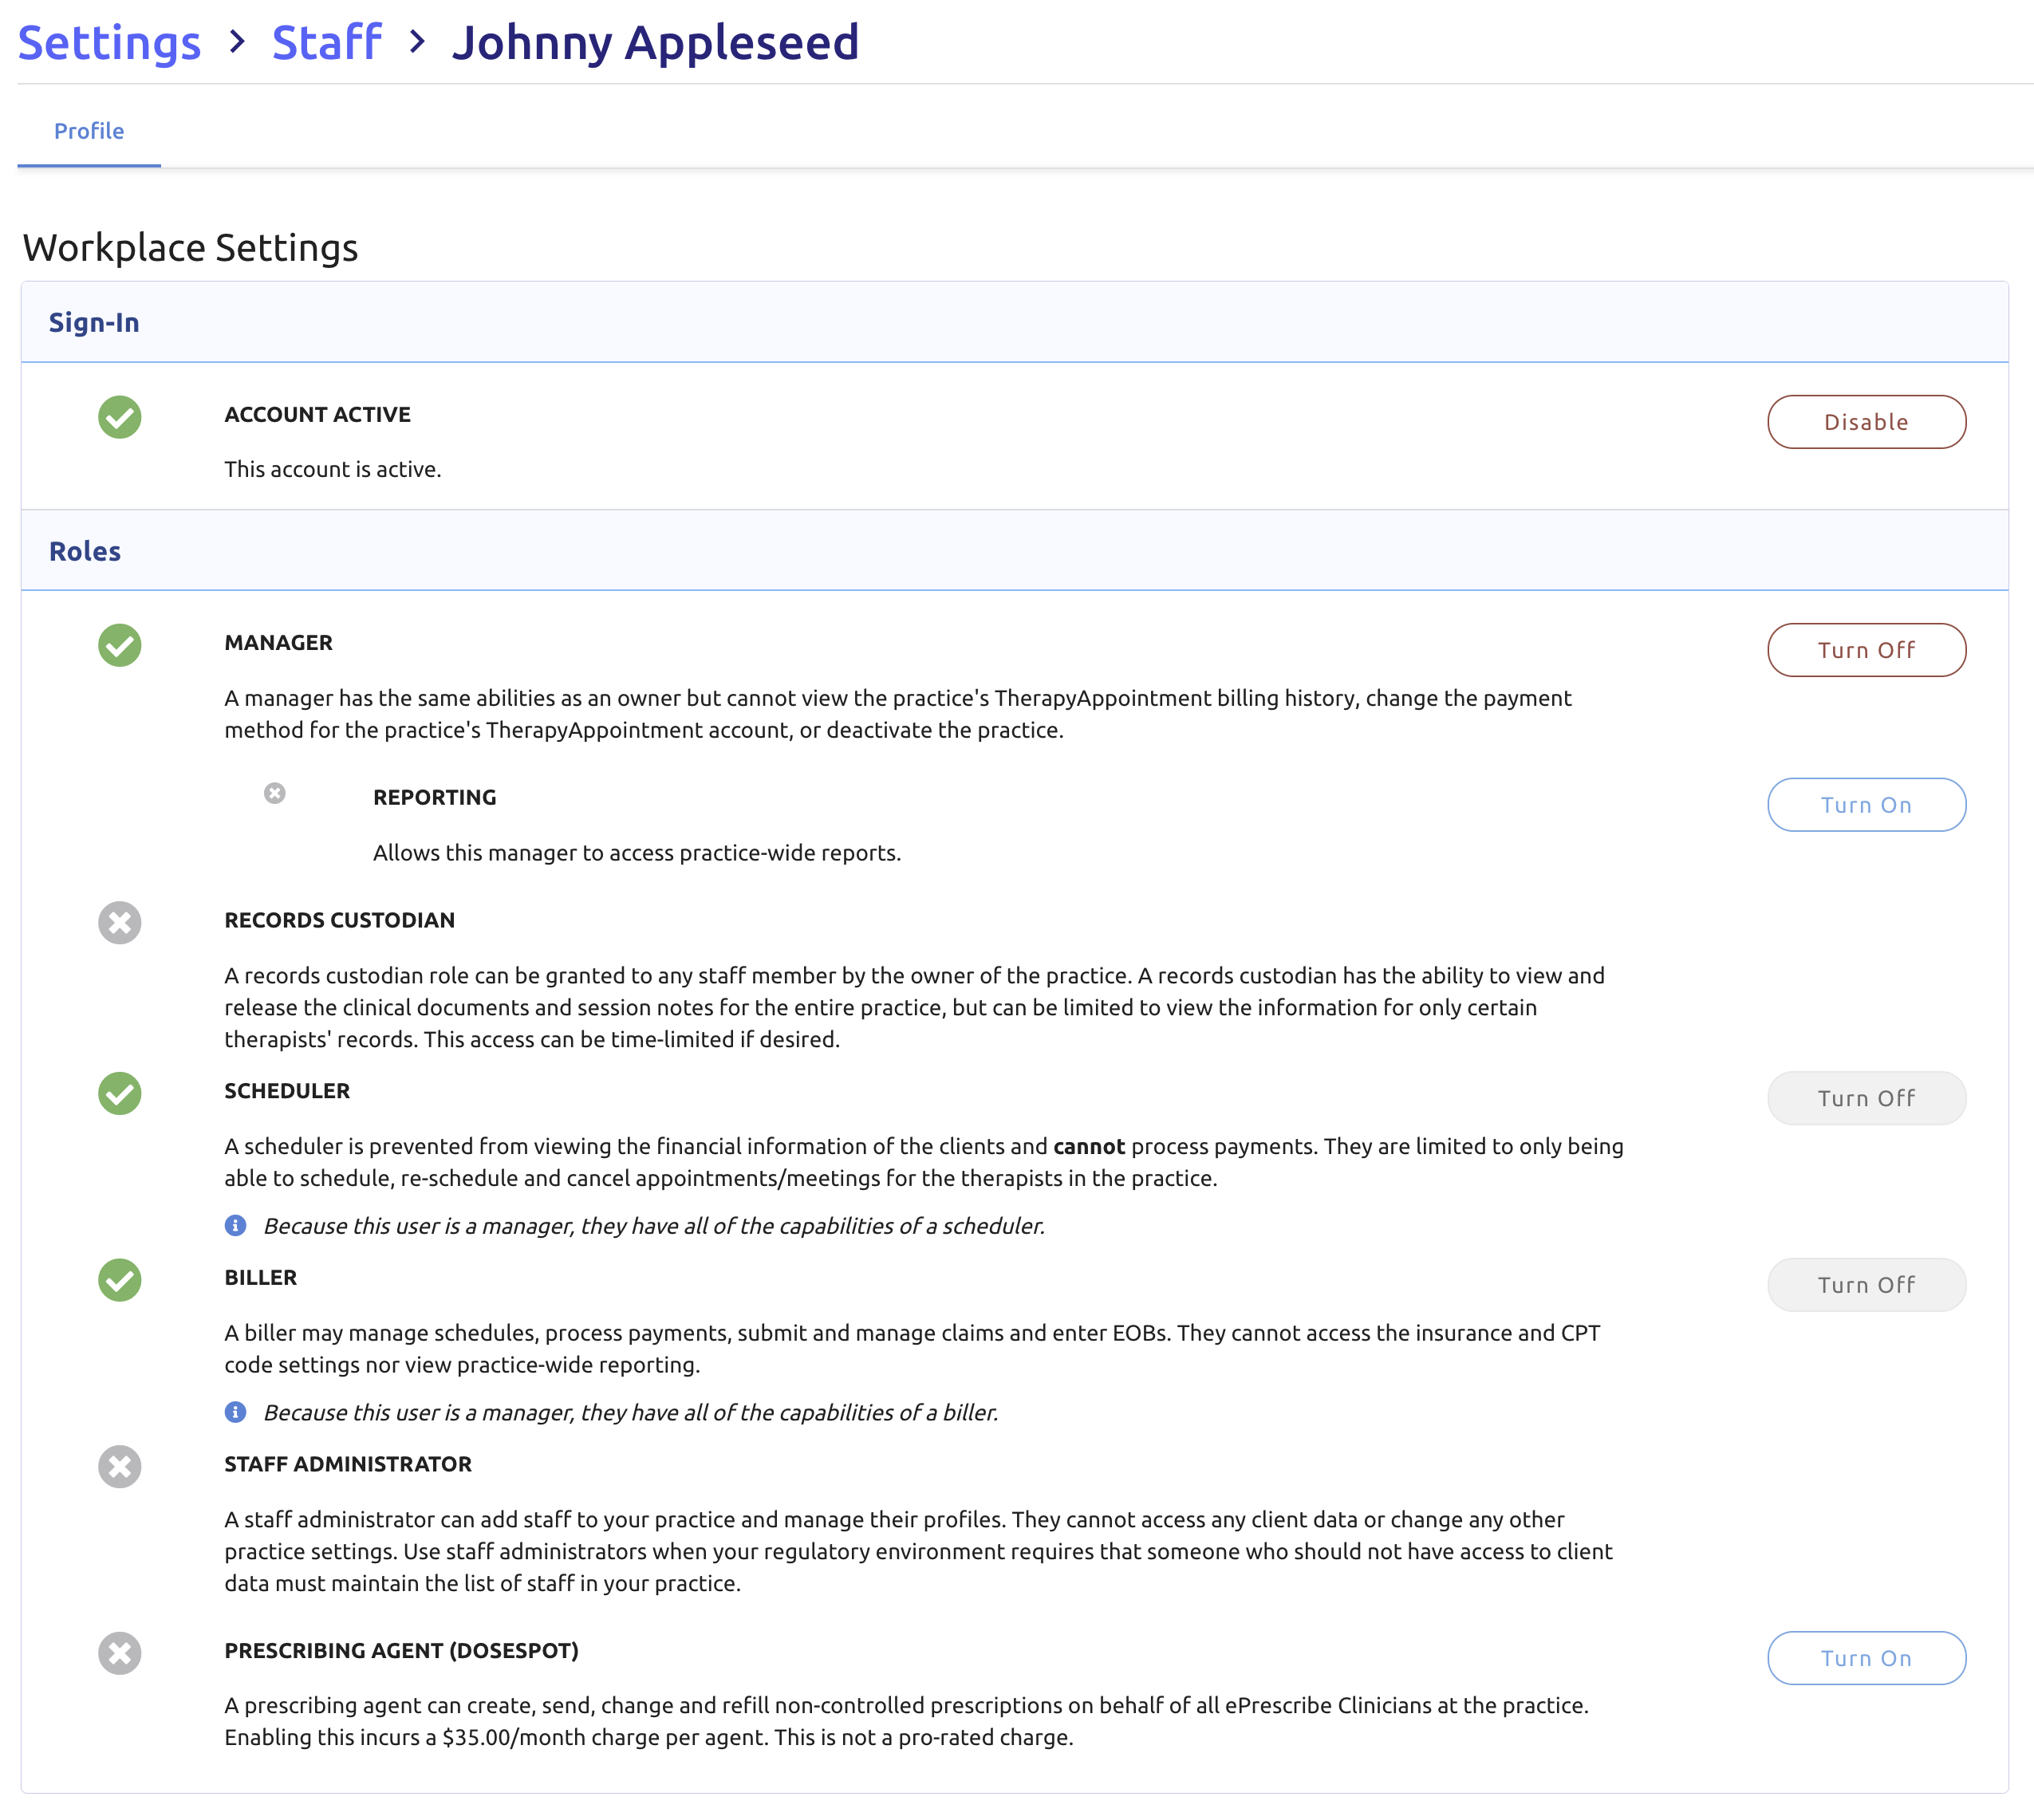Click blue info icon under Scheduler description
Image resolution: width=2034 pixels, height=1820 pixels.
click(x=235, y=1225)
